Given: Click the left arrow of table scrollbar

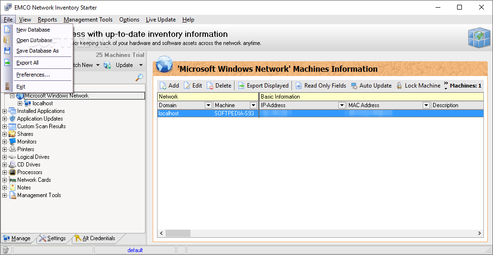Looking at the screenshot, I should click(162, 233).
